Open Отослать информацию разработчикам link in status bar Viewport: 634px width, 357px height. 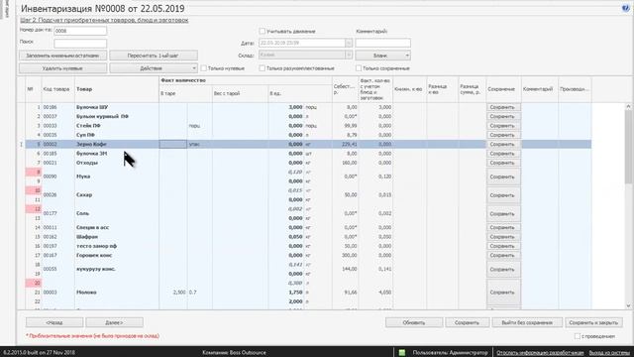(x=540, y=353)
